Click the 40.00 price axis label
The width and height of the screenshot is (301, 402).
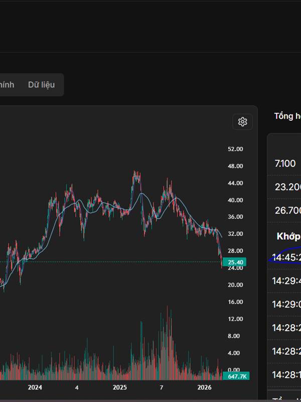coord(235,200)
